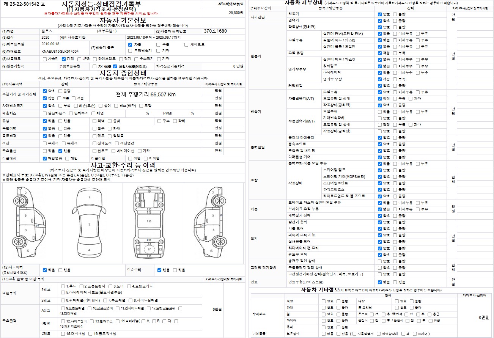Viewport: 494px width, 338px height.
Task: Check the 가솔린 fuel type box
Action: [45, 59]
